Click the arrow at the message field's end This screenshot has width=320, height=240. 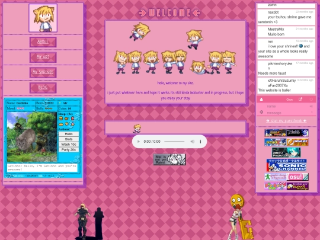(312, 112)
